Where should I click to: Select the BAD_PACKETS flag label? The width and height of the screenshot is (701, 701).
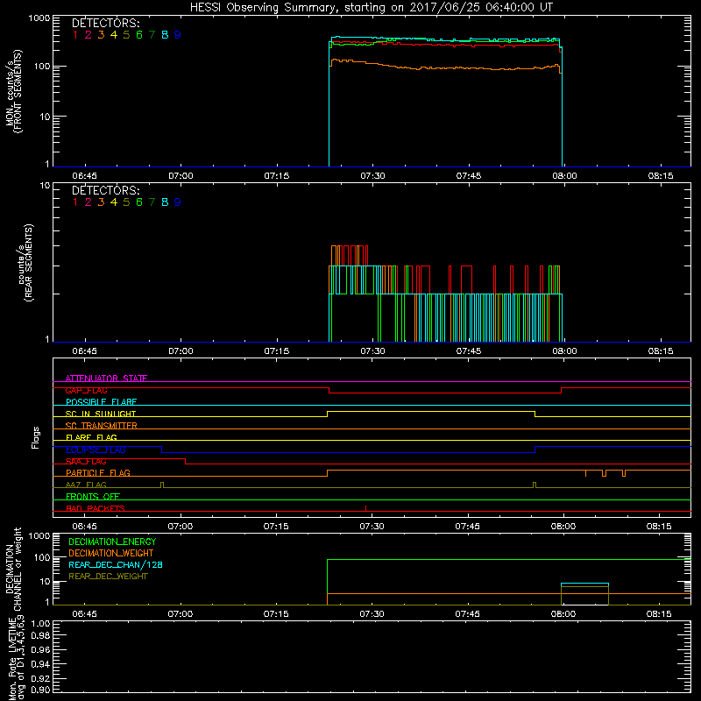click(96, 508)
